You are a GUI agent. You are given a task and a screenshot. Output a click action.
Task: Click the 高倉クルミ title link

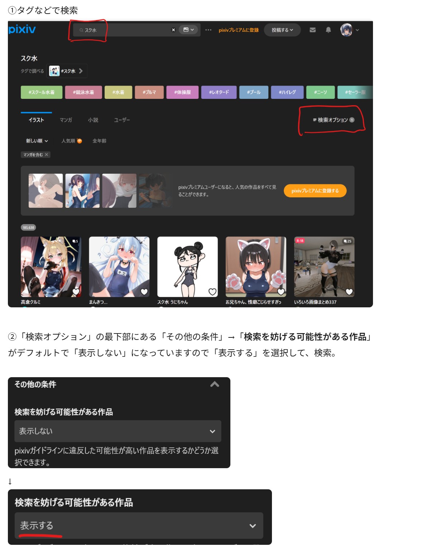click(x=30, y=302)
